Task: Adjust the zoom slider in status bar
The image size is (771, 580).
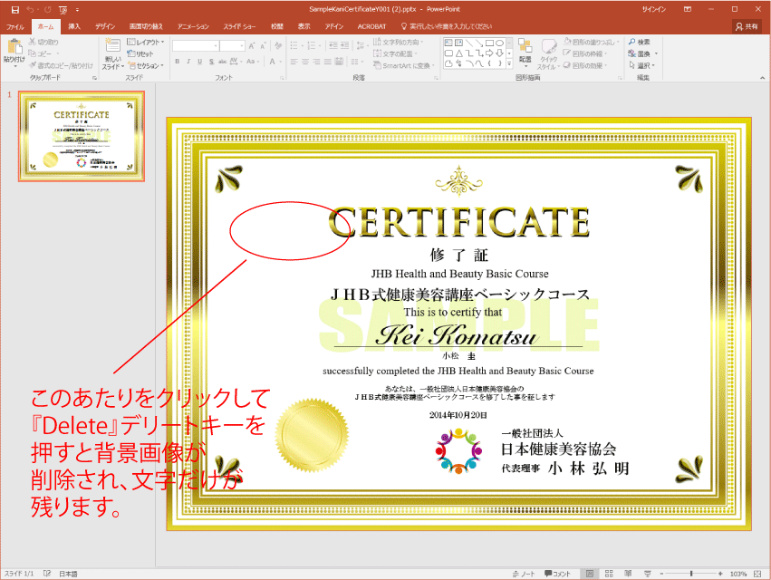Action: pyautogui.click(x=691, y=574)
